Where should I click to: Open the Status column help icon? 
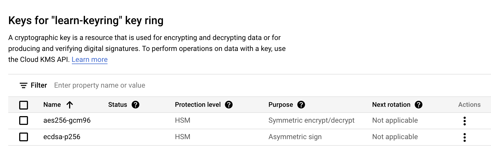coord(136,105)
